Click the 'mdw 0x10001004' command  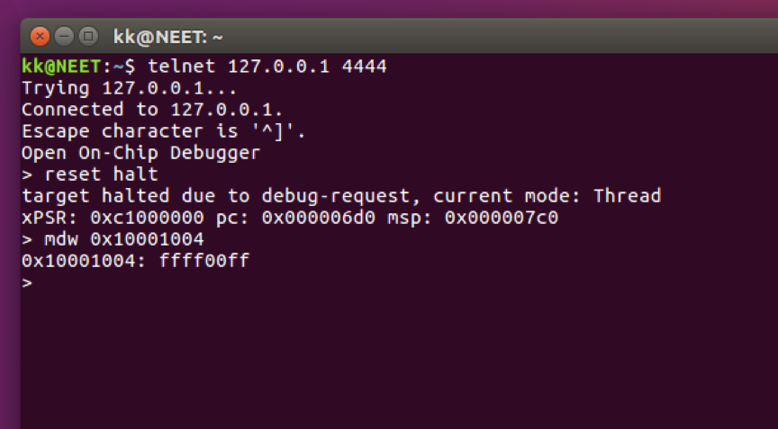pyautogui.click(x=124, y=239)
